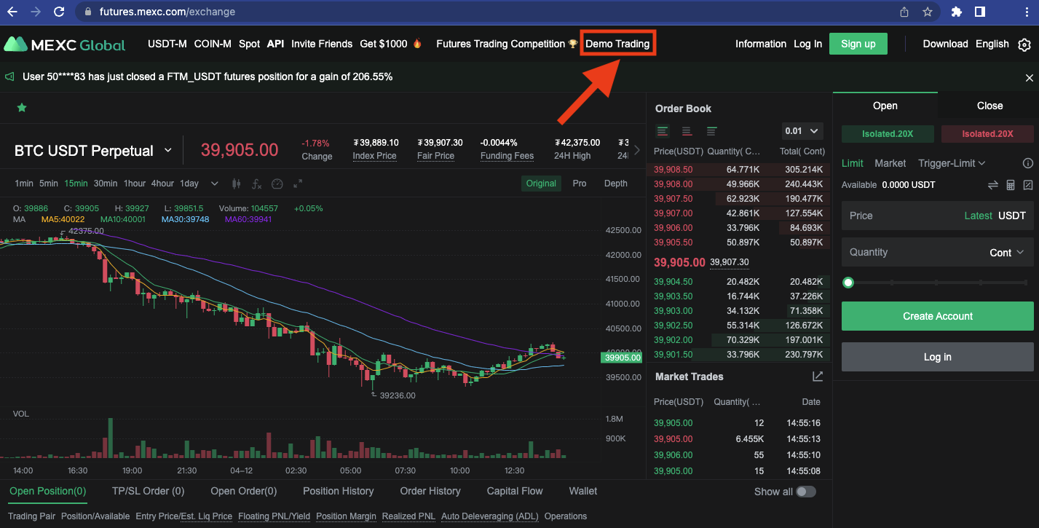Select 4hour chart interval

pyautogui.click(x=162, y=184)
